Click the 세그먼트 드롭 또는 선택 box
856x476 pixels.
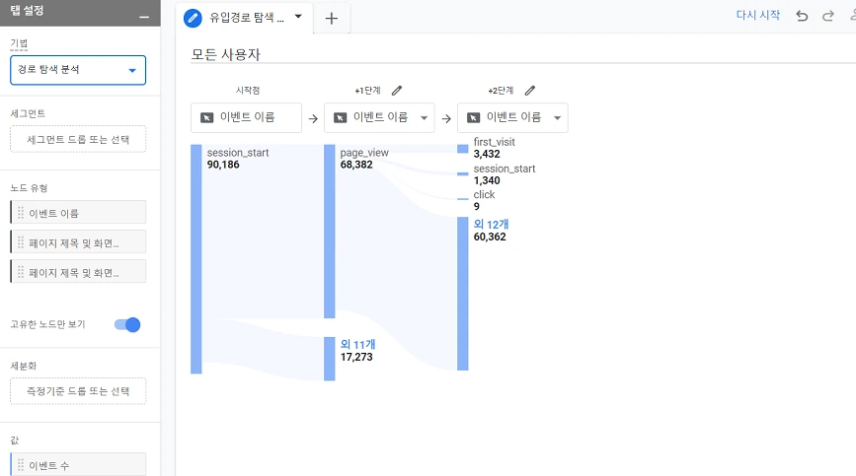click(78, 139)
